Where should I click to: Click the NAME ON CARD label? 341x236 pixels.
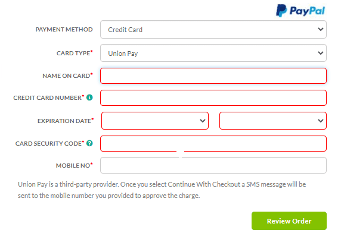[x=66, y=75]
